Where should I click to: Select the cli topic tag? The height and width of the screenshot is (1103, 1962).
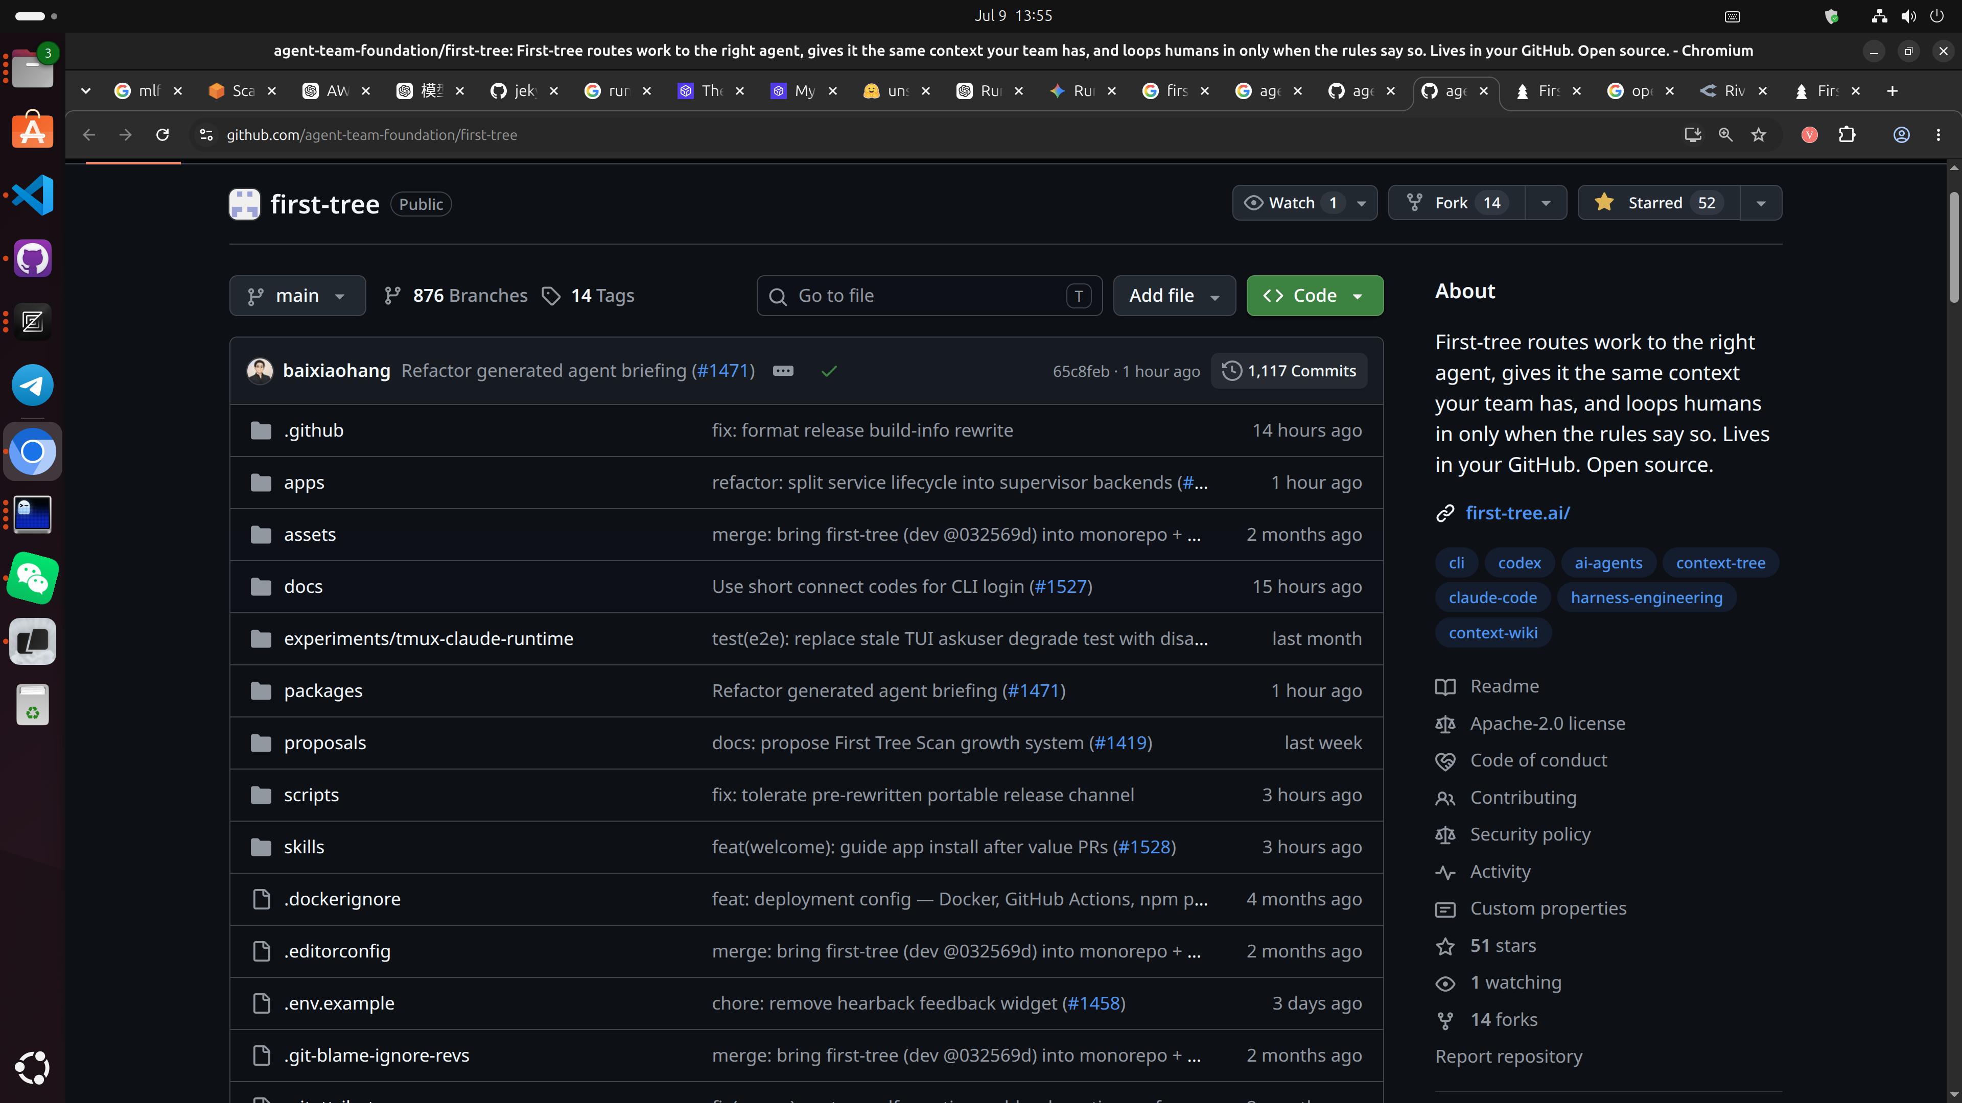1456,563
